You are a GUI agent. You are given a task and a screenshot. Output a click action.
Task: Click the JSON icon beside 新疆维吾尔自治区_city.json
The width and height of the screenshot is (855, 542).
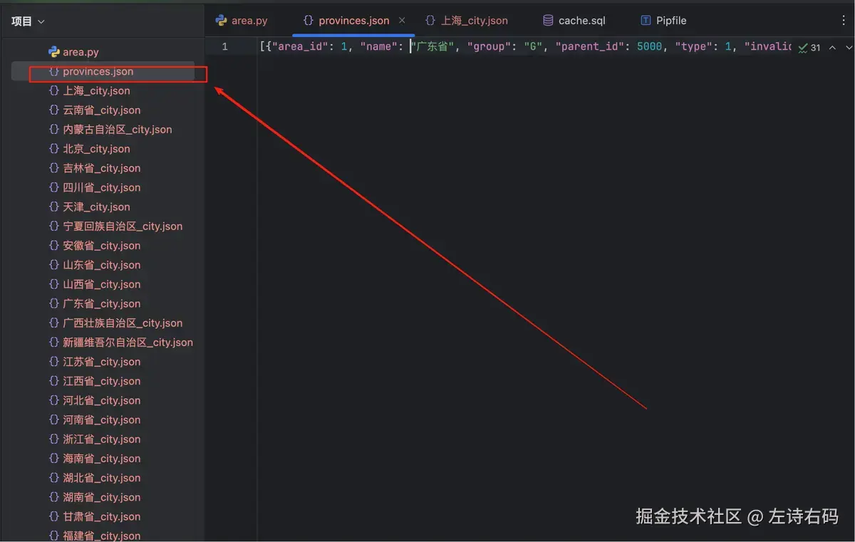coord(53,342)
